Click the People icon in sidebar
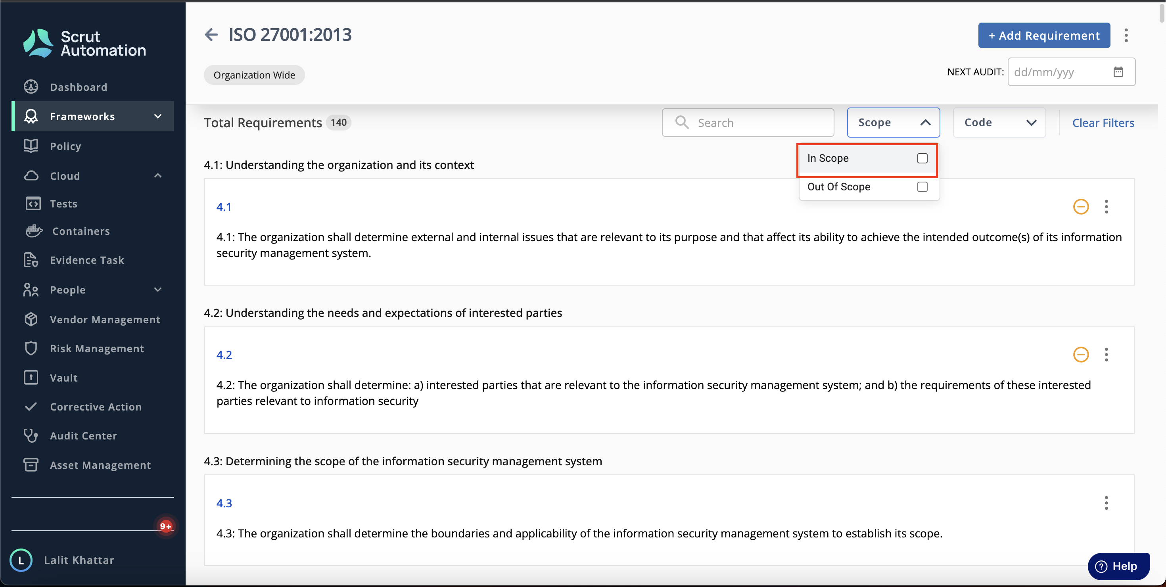 [31, 290]
